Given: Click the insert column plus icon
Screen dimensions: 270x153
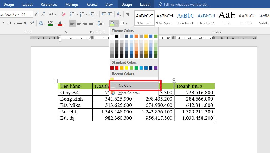Looking at the screenshot, I should click(174, 81).
